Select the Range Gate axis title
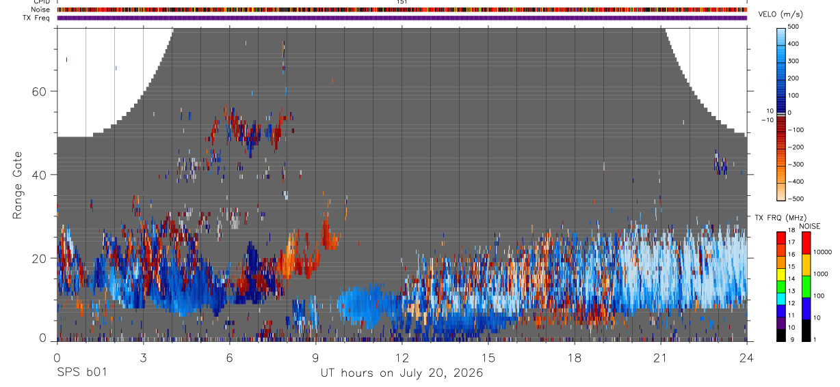This screenshot has height=387, width=840. [x=18, y=186]
